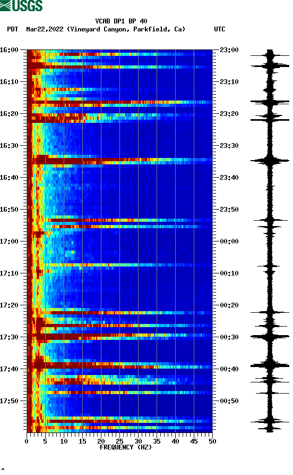Click the 16:20 PDT time label
Viewport: 293px width, 475px height.
(9, 114)
